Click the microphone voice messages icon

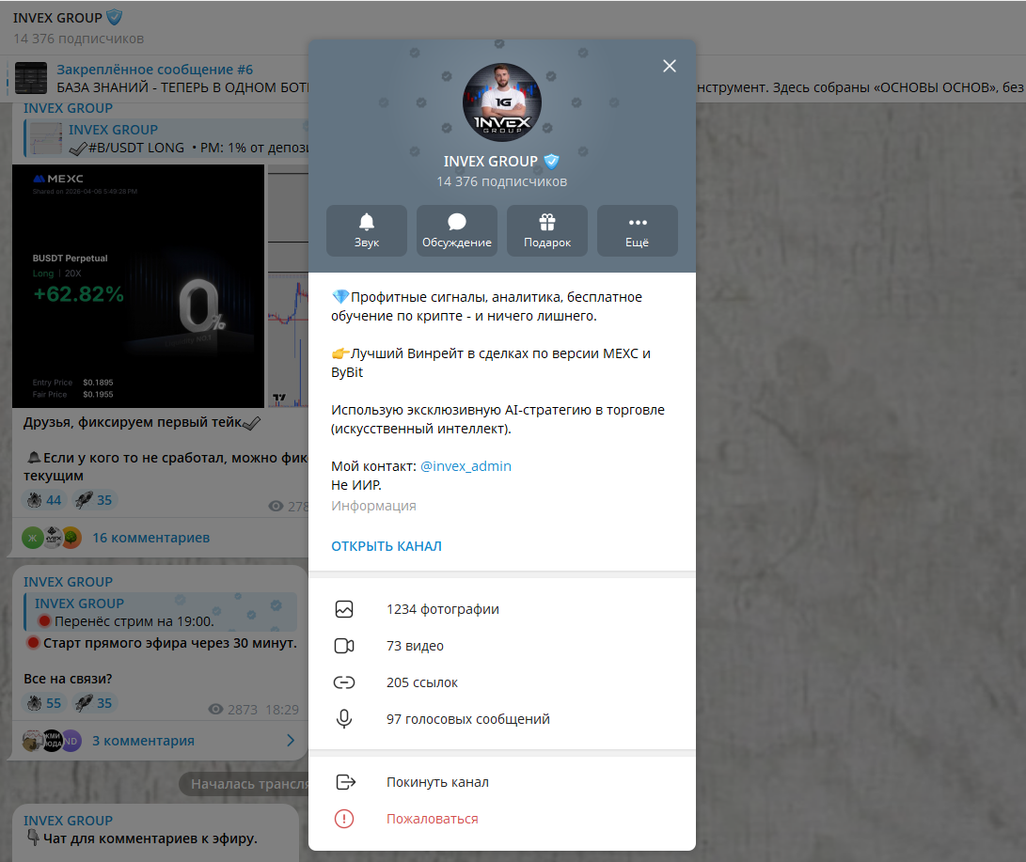tap(344, 719)
